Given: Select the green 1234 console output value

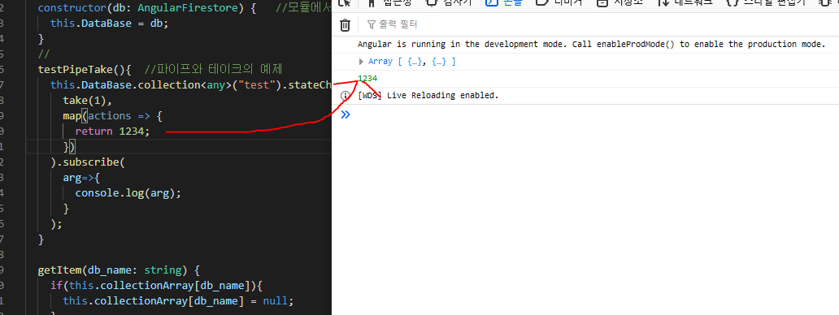Looking at the screenshot, I should (367, 79).
